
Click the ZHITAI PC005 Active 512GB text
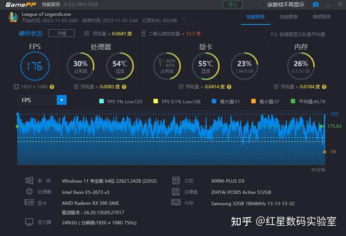[241, 192]
